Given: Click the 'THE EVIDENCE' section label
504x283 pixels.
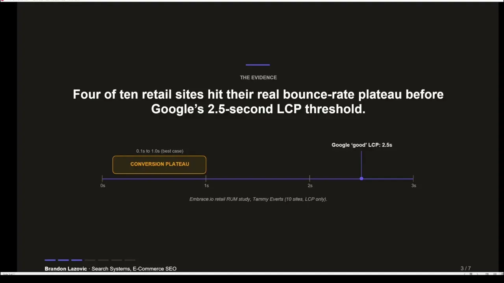Looking at the screenshot, I should 258,77.
